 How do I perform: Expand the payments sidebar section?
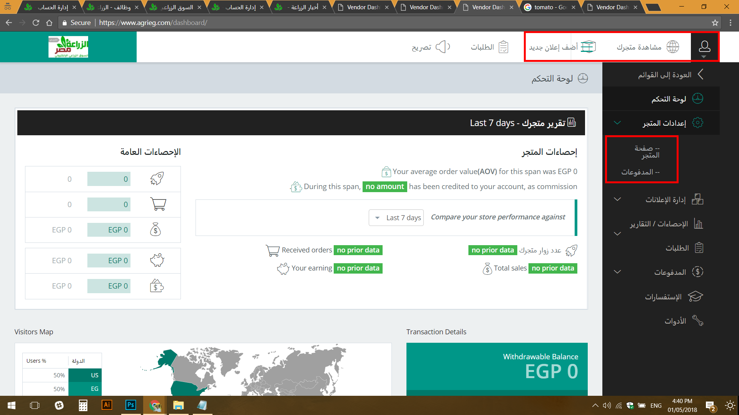point(617,272)
